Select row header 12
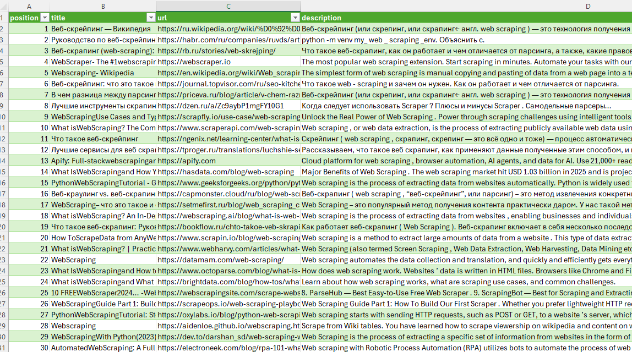Screen dimensions: 632x352 (x=4, y=139)
